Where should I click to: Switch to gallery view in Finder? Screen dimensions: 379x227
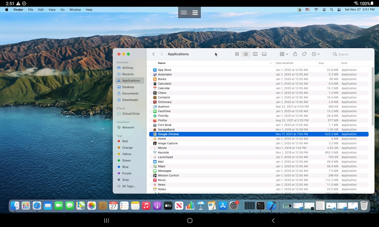264,54
